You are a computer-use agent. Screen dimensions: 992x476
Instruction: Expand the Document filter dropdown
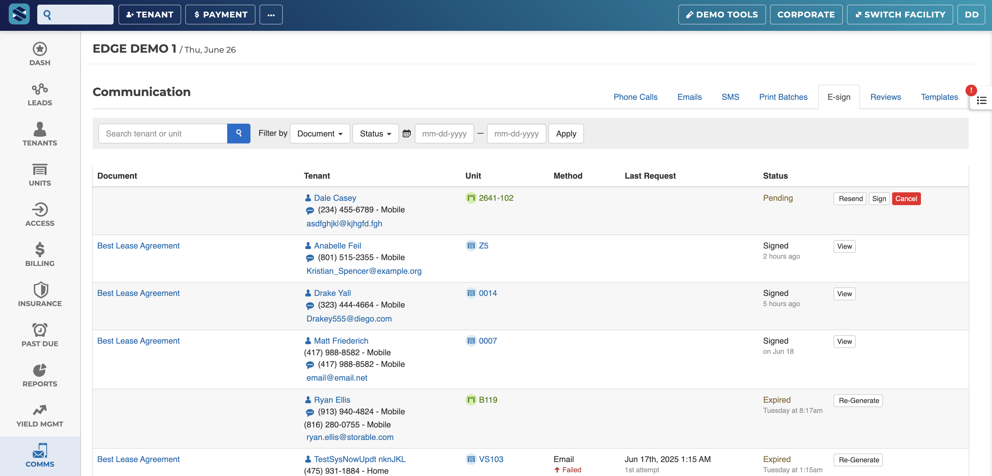(320, 134)
